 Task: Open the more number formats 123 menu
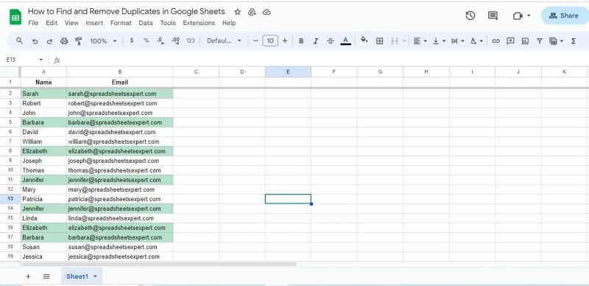191,41
